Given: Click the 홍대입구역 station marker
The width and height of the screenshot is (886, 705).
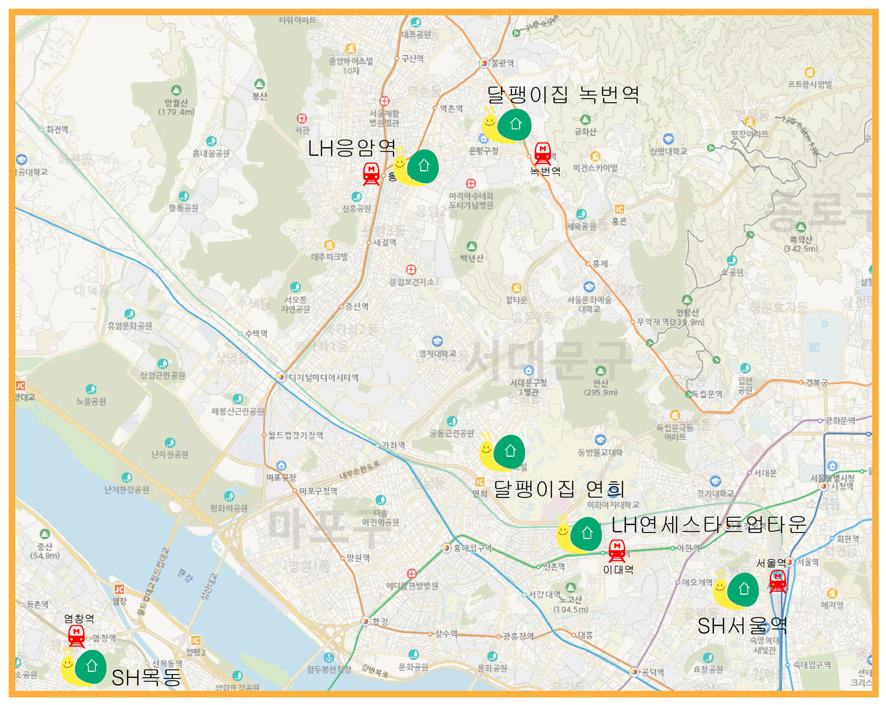Looking at the screenshot, I should 446,548.
